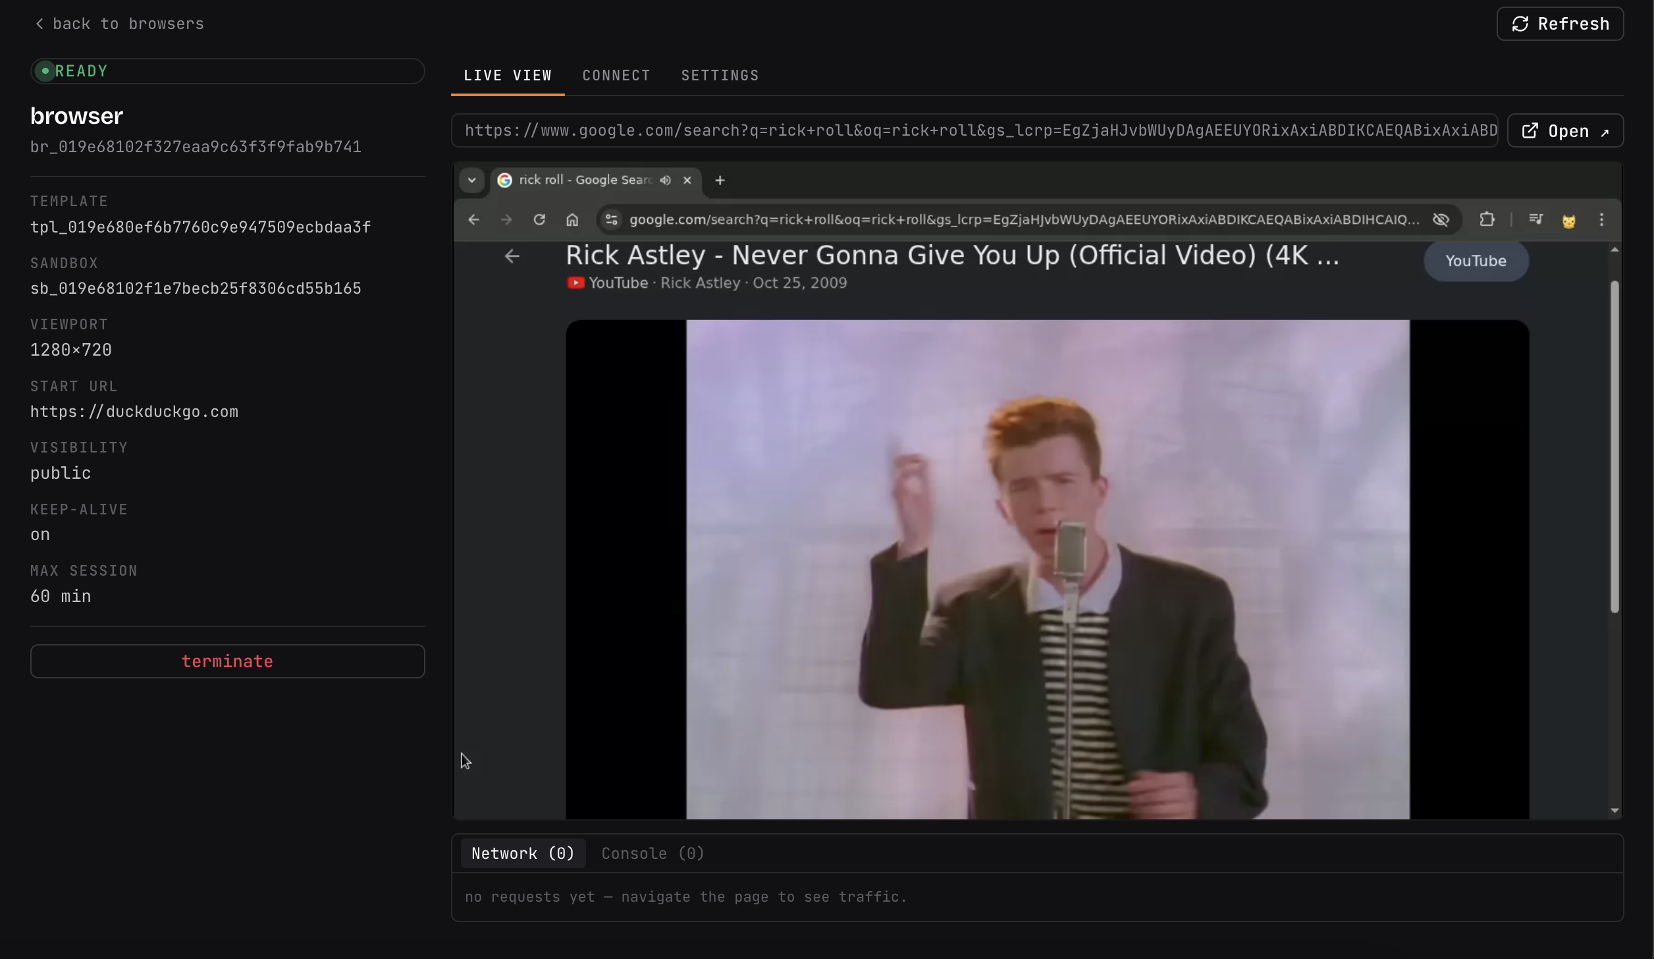
Task: Click browser ID br_019e68102f327eaa9c63f3f9fab9b741
Action: 196,147
